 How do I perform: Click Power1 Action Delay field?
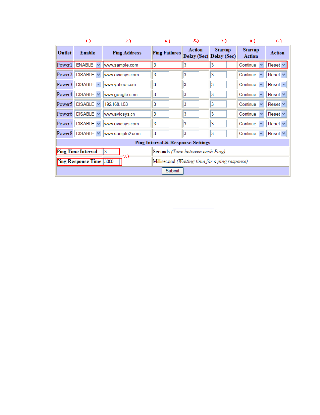(191, 65)
